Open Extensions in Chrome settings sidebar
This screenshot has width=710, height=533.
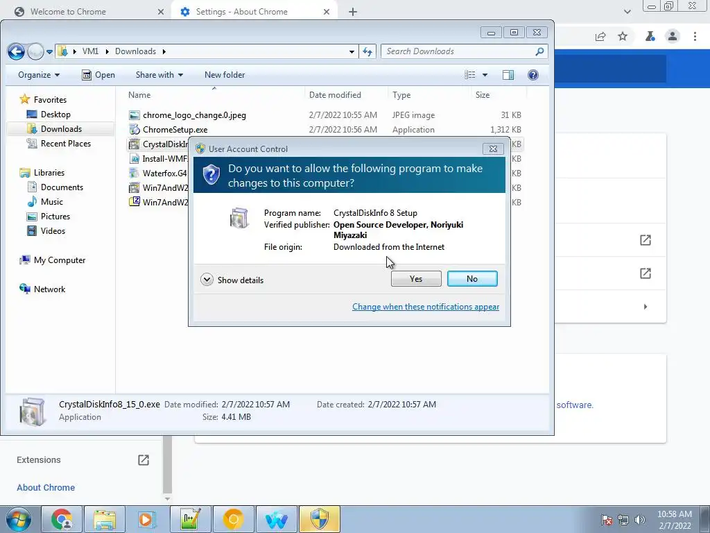(83, 460)
